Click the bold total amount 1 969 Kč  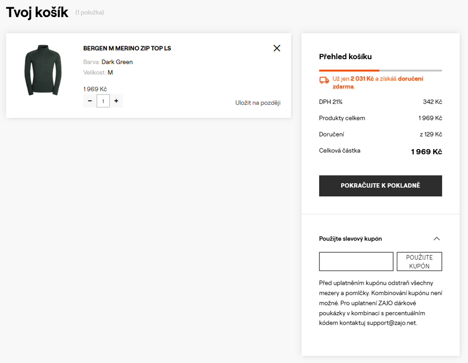[x=426, y=152]
